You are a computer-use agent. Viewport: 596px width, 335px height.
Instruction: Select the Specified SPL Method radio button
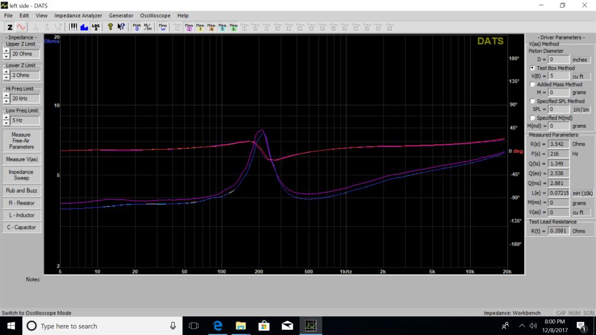click(x=532, y=101)
